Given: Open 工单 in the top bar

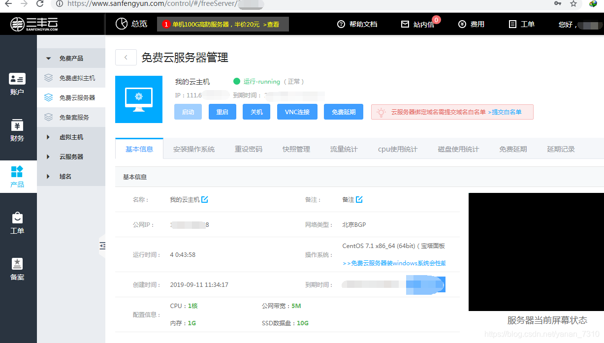Looking at the screenshot, I should pos(522,24).
